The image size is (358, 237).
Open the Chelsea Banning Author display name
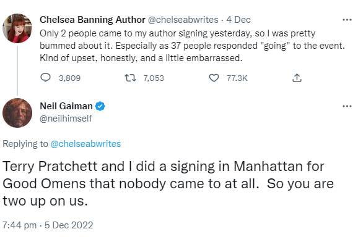(92, 20)
